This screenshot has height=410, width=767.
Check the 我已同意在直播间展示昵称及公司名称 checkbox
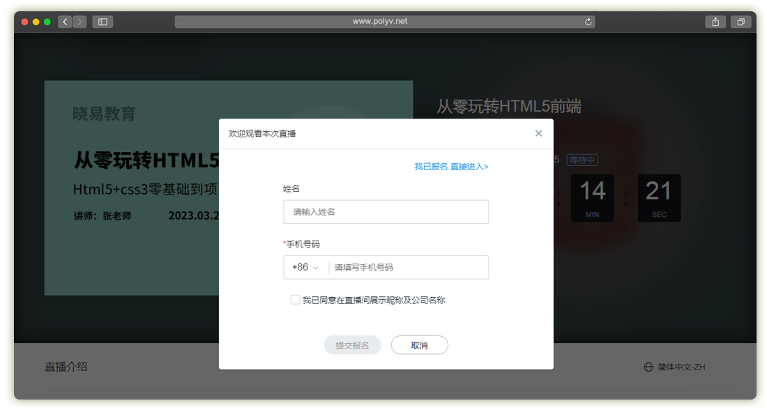[296, 300]
